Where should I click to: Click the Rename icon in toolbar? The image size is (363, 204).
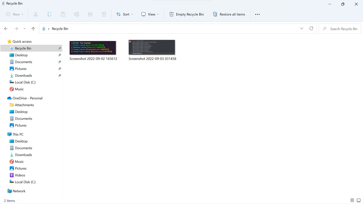pyautogui.click(x=77, y=14)
